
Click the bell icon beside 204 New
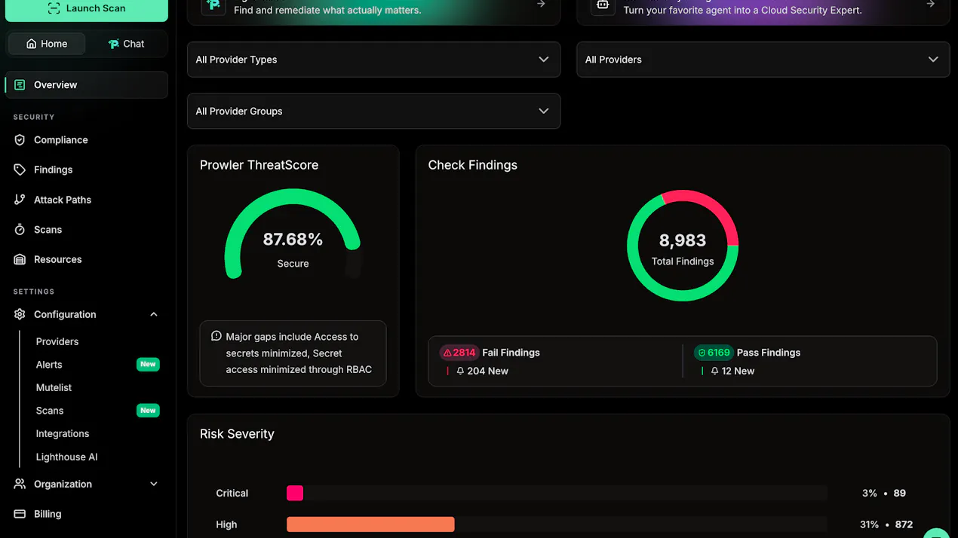click(461, 371)
